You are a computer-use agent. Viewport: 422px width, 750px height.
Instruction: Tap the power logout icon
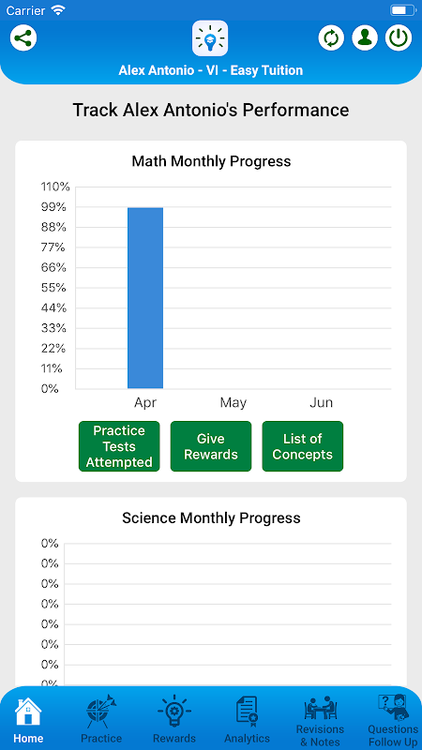pos(399,37)
